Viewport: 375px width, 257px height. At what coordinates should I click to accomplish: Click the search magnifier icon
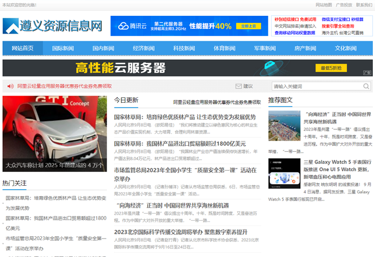coord(367,86)
